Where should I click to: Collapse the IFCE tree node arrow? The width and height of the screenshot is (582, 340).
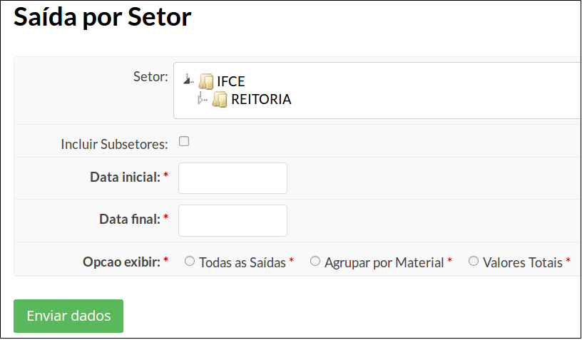click(x=188, y=79)
